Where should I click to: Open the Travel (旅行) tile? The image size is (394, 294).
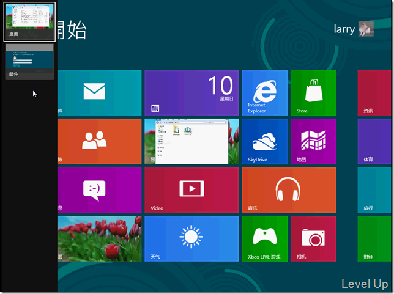(x=374, y=190)
